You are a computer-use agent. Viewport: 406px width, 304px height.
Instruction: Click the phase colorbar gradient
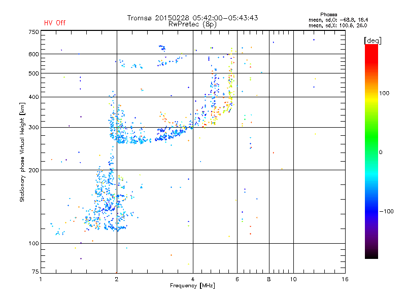click(x=371, y=151)
